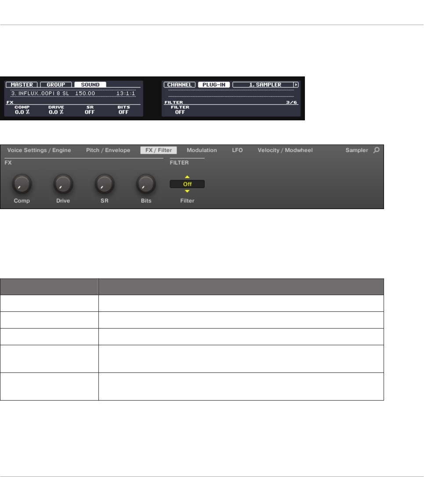Switch to Velocity / Modwheel tab

[x=285, y=150]
